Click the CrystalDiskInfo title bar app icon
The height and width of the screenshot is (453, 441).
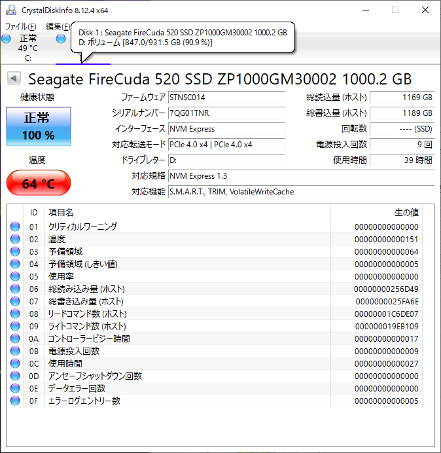[10, 10]
